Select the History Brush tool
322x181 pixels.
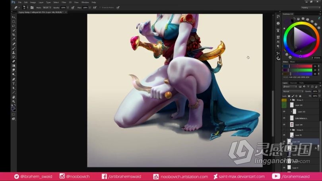[x=14, y=57]
